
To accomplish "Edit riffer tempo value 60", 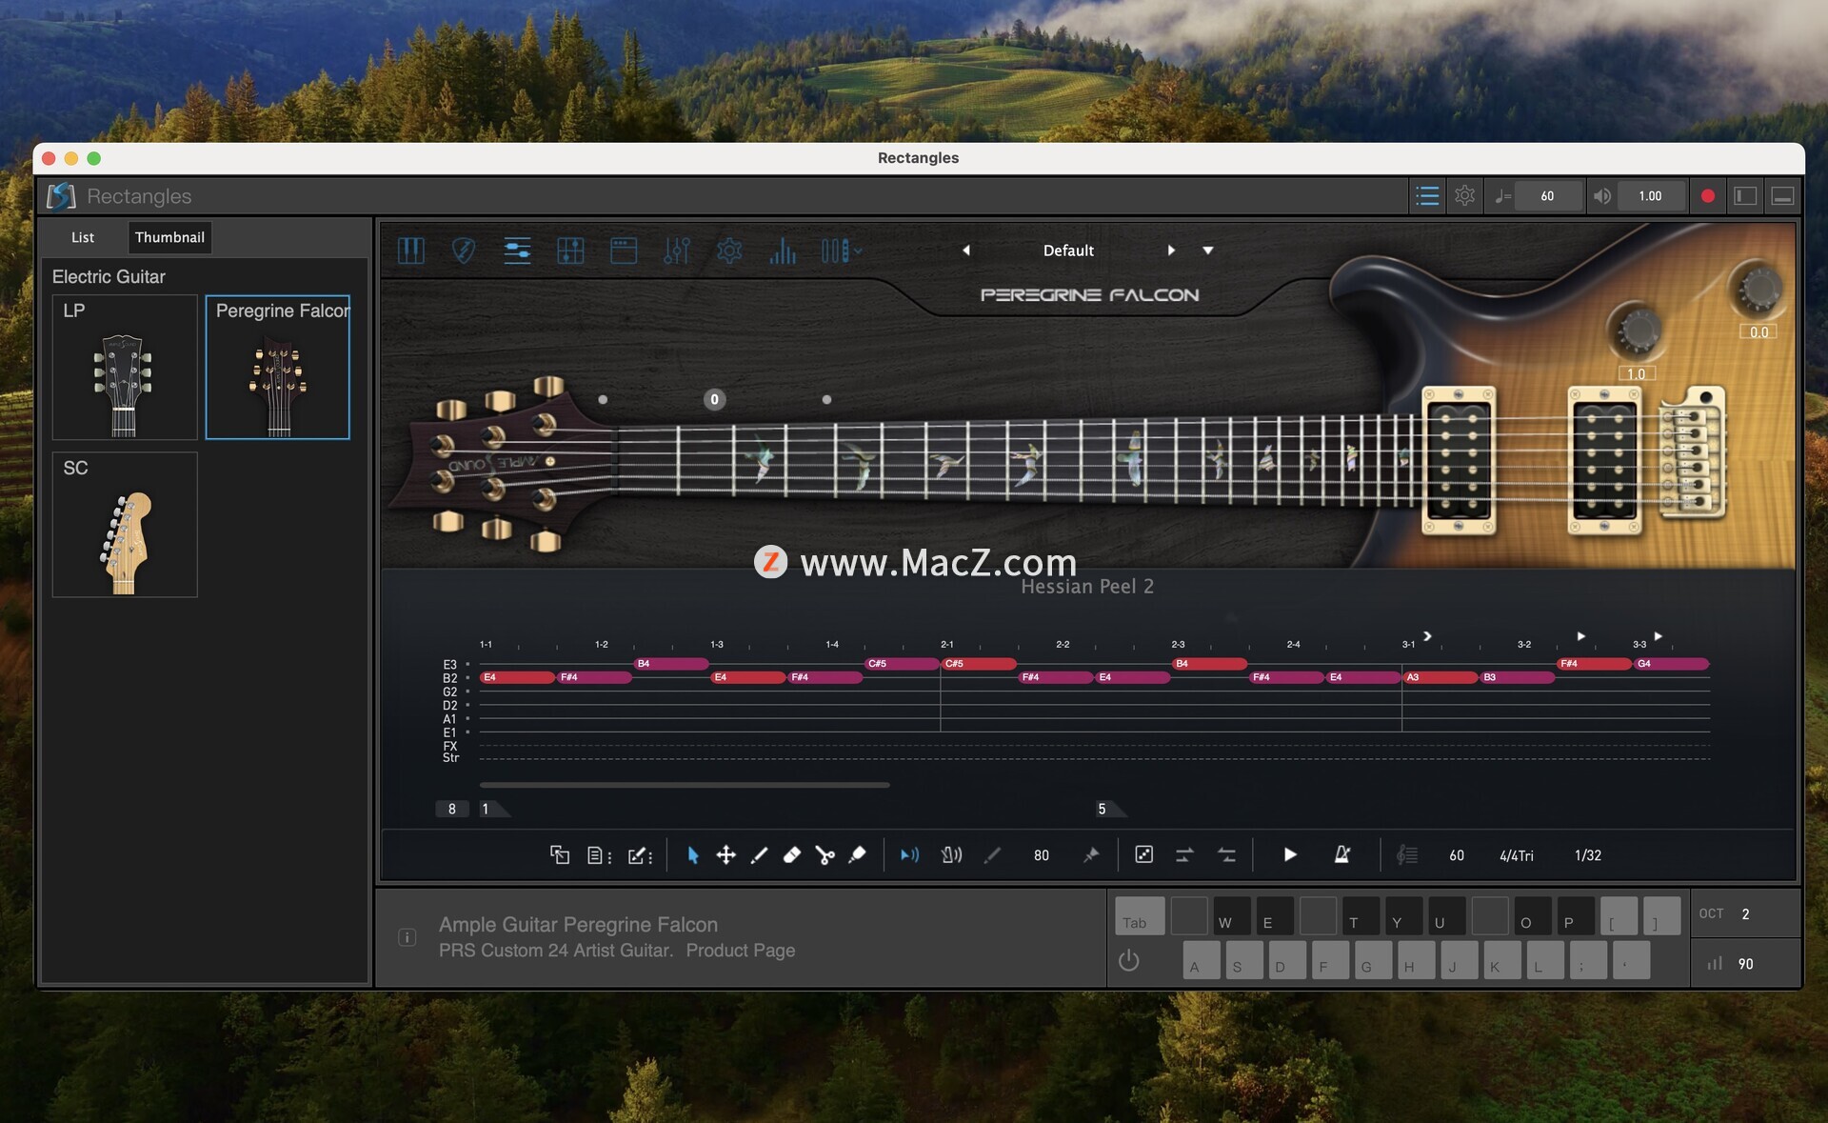I will coord(1457,855).
